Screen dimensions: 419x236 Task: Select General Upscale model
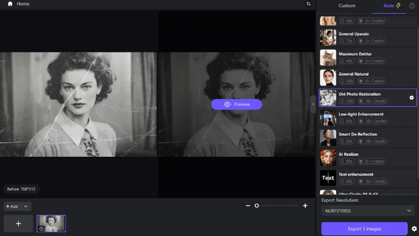click(368, 37)
